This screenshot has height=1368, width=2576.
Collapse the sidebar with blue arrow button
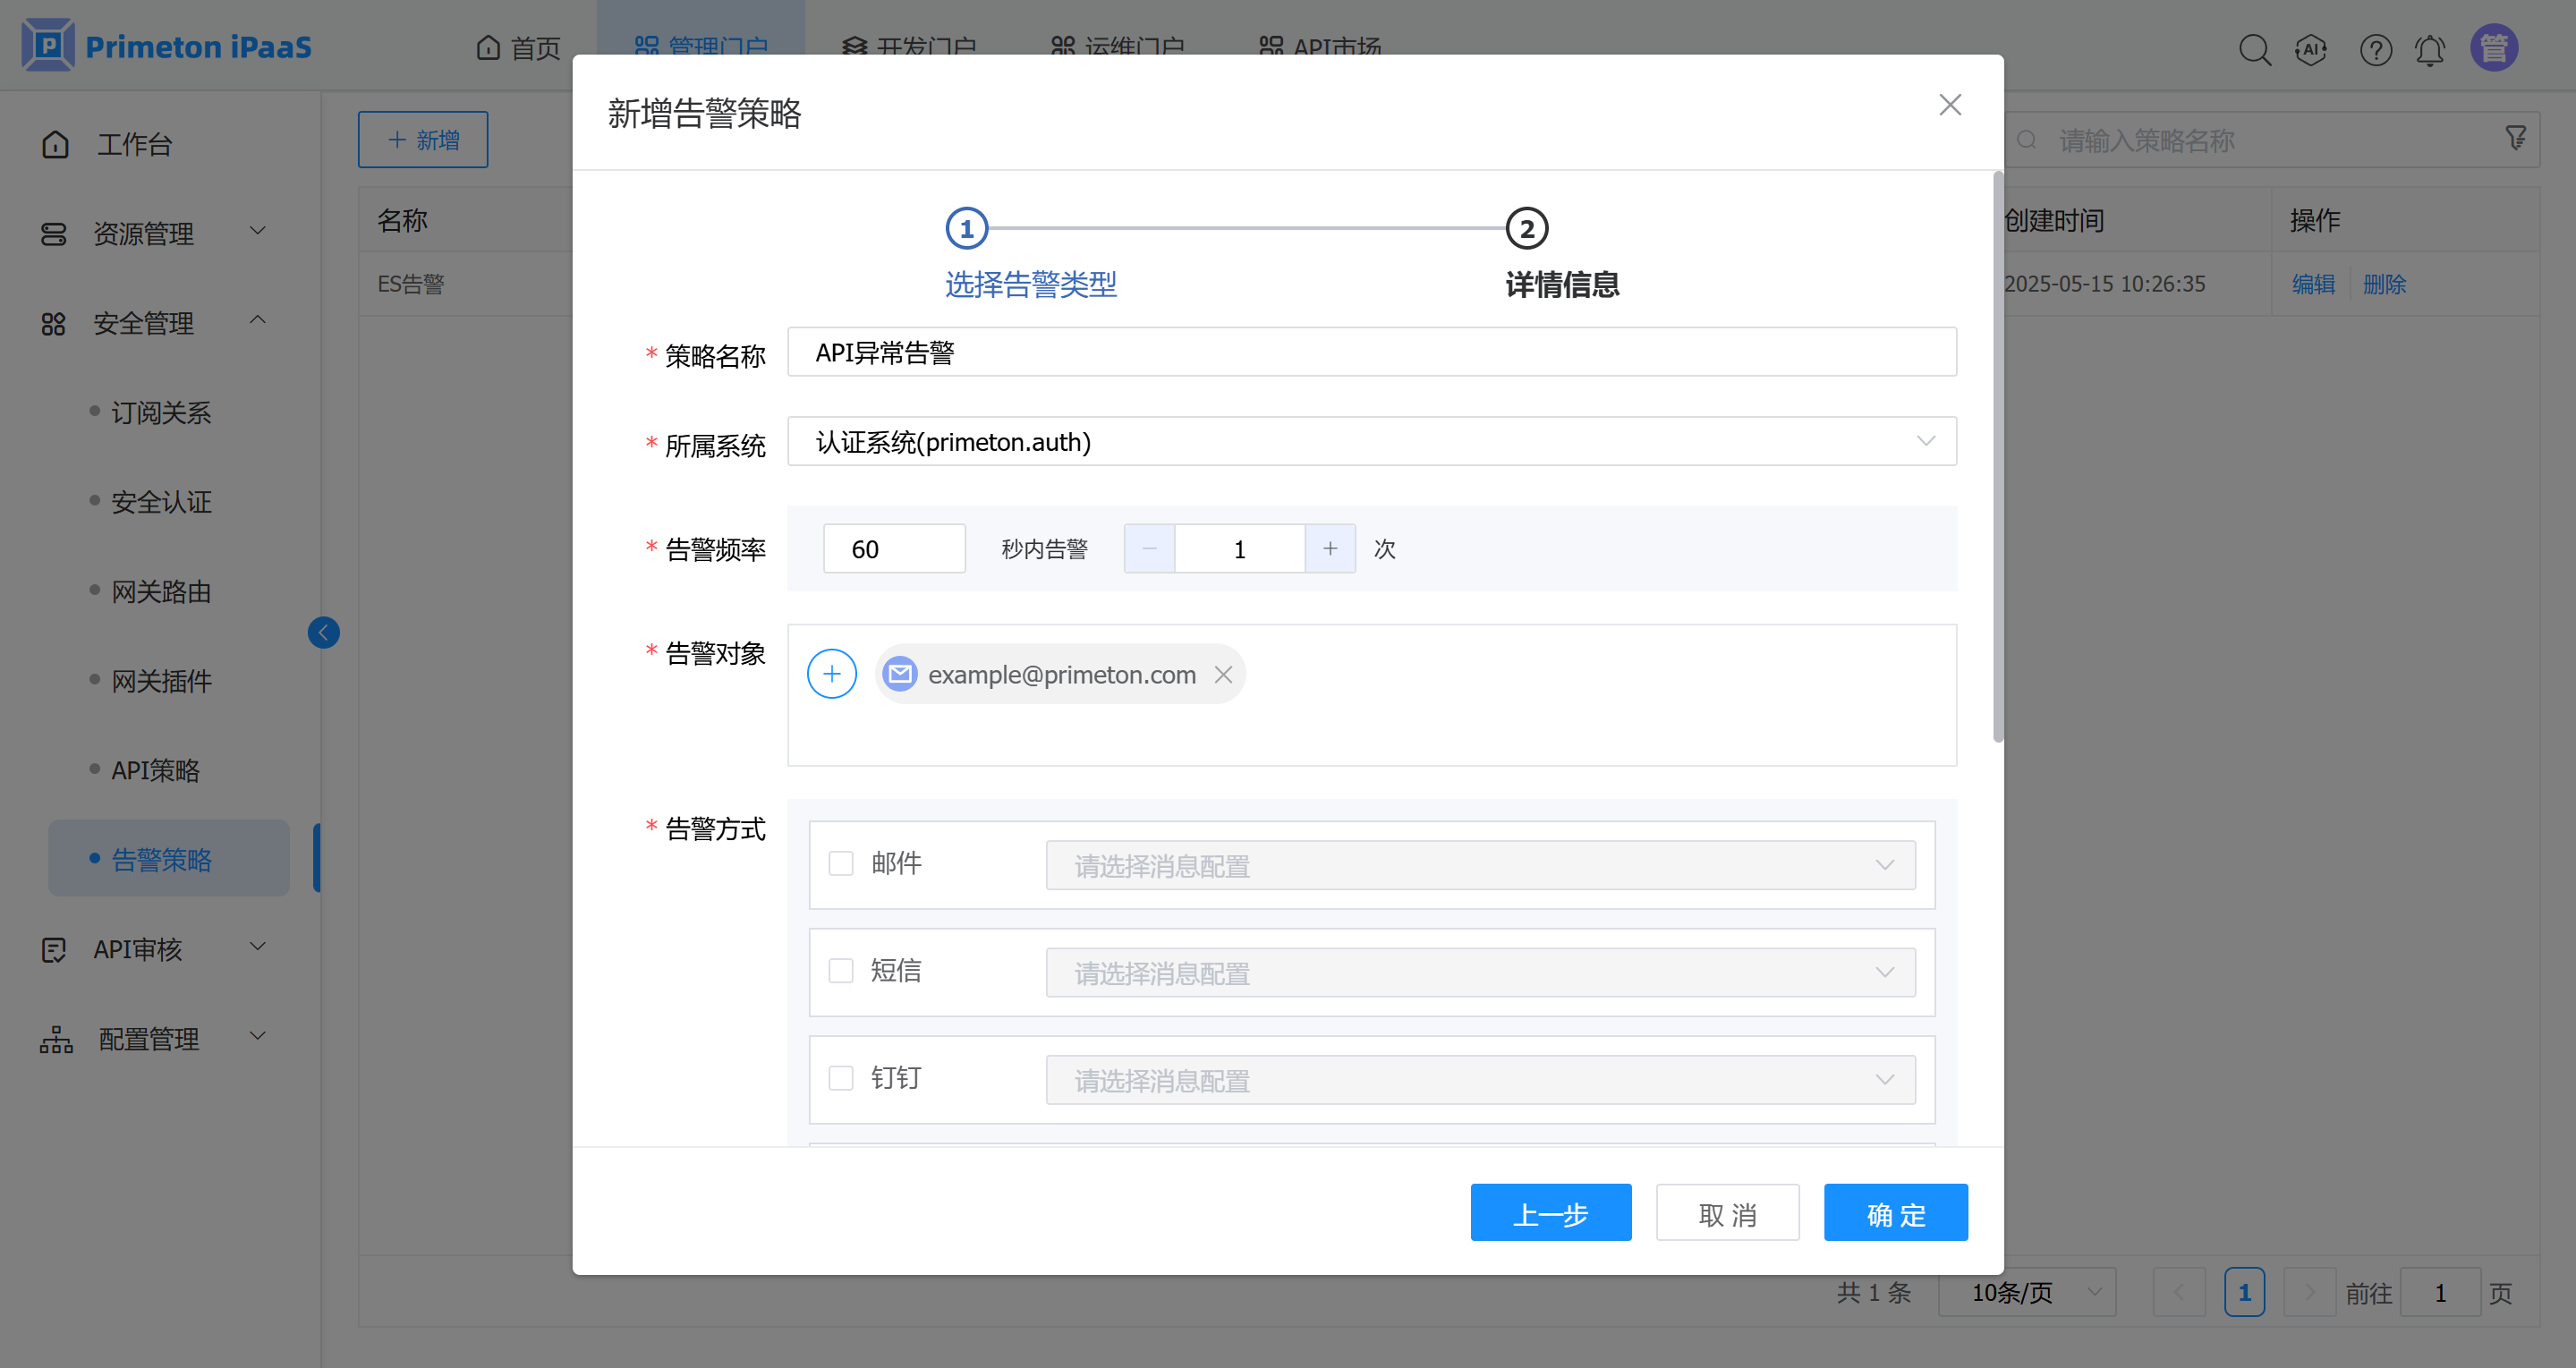pyautogui.click(x=323, y=632)
